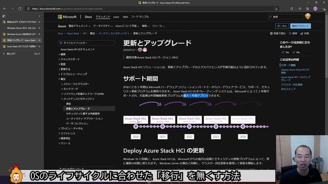The height and width of the screenshot is (184, 328).
Task: Give thumbs-up 'Yes' feedback
Action: [x=285, y=52]
